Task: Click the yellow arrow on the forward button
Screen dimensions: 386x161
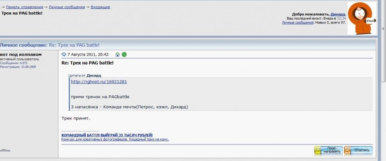Action: pyautogui.click(x=318, y=150)
